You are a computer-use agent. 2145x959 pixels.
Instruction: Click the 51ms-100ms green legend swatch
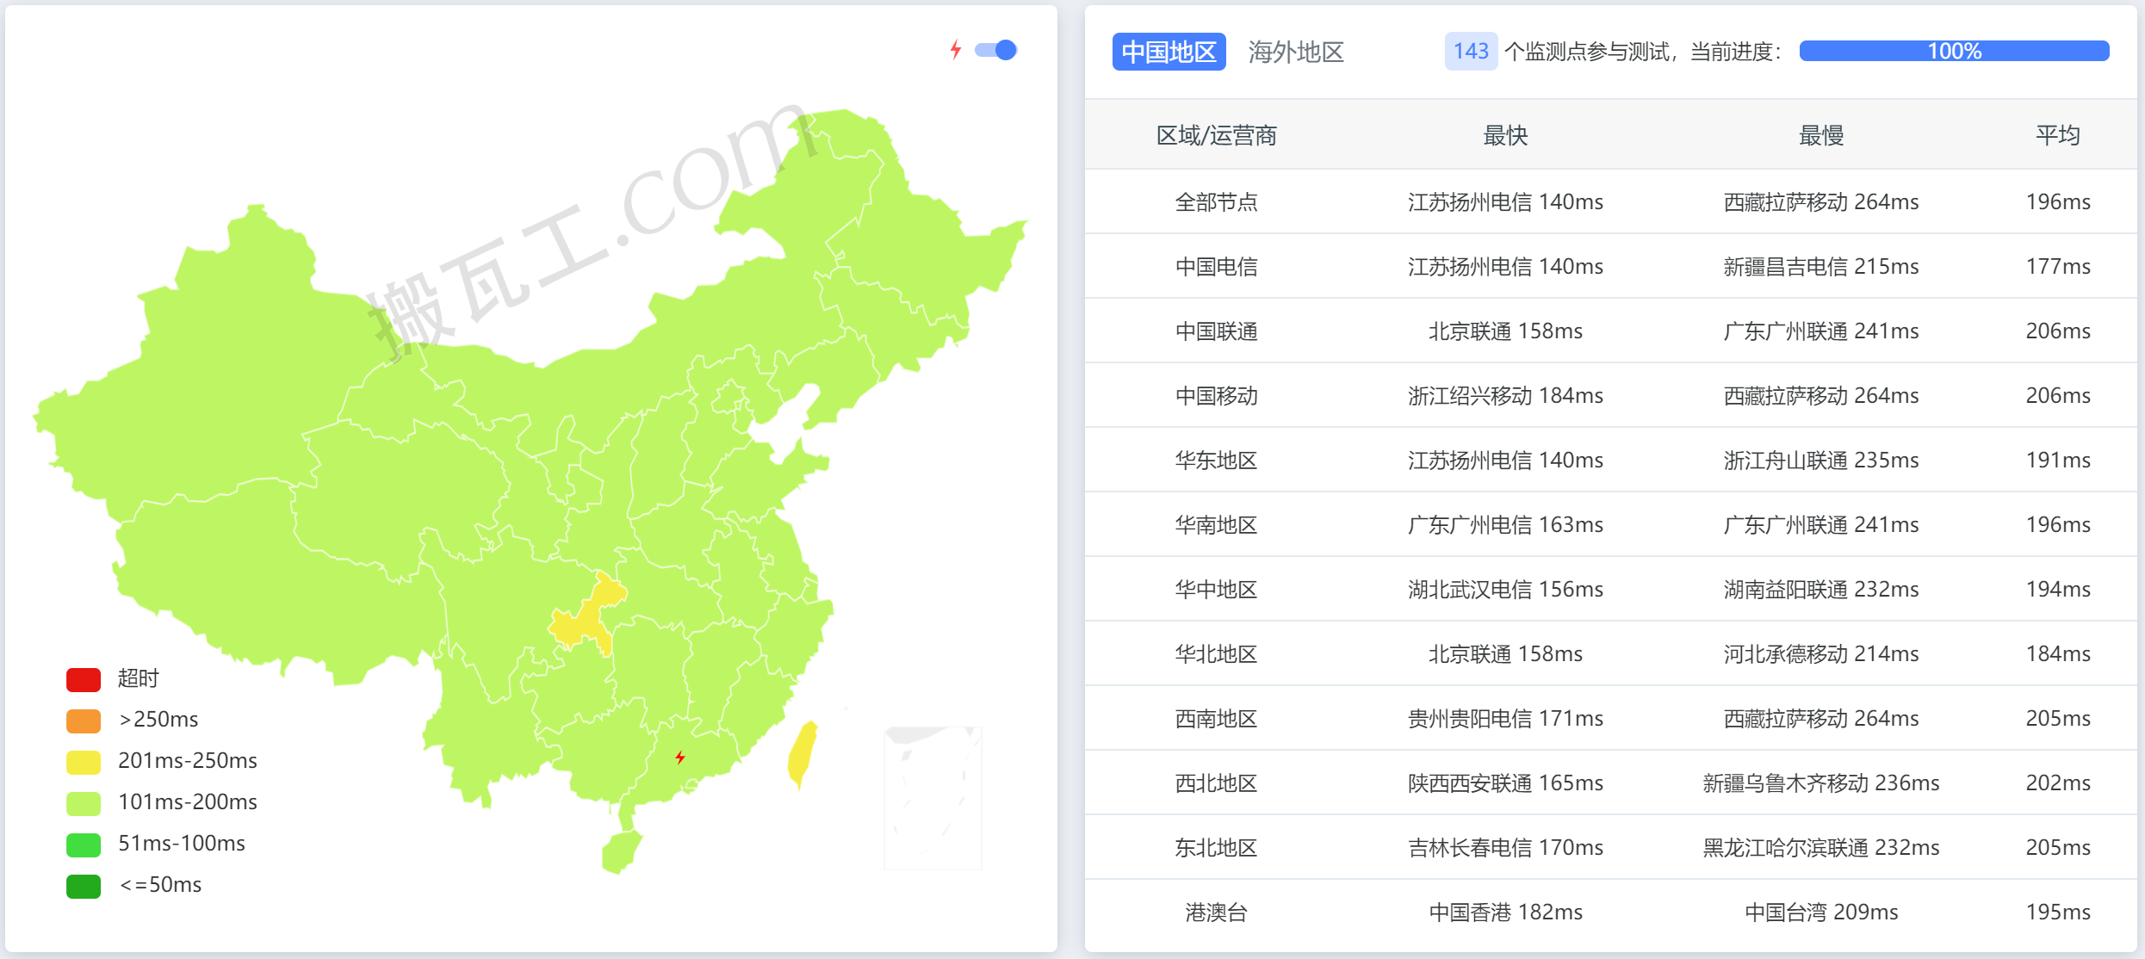coord(84,844)
